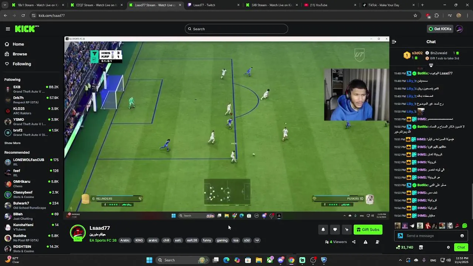473x266 pixels.
Task: Click the blue hammer chat identity icon
Action: coord(400,236)
